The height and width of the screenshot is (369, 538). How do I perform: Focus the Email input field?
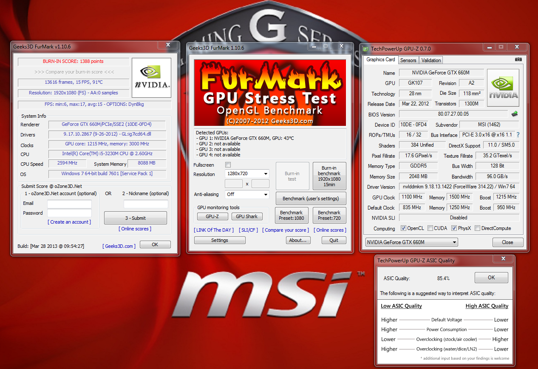click(69, 204)
